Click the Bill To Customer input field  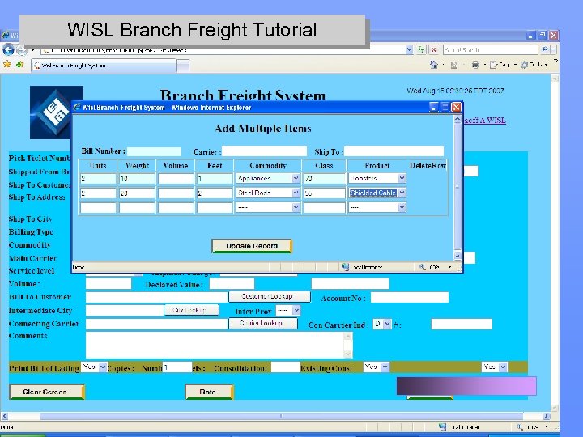pyautogui.click(x=156, y=297)
